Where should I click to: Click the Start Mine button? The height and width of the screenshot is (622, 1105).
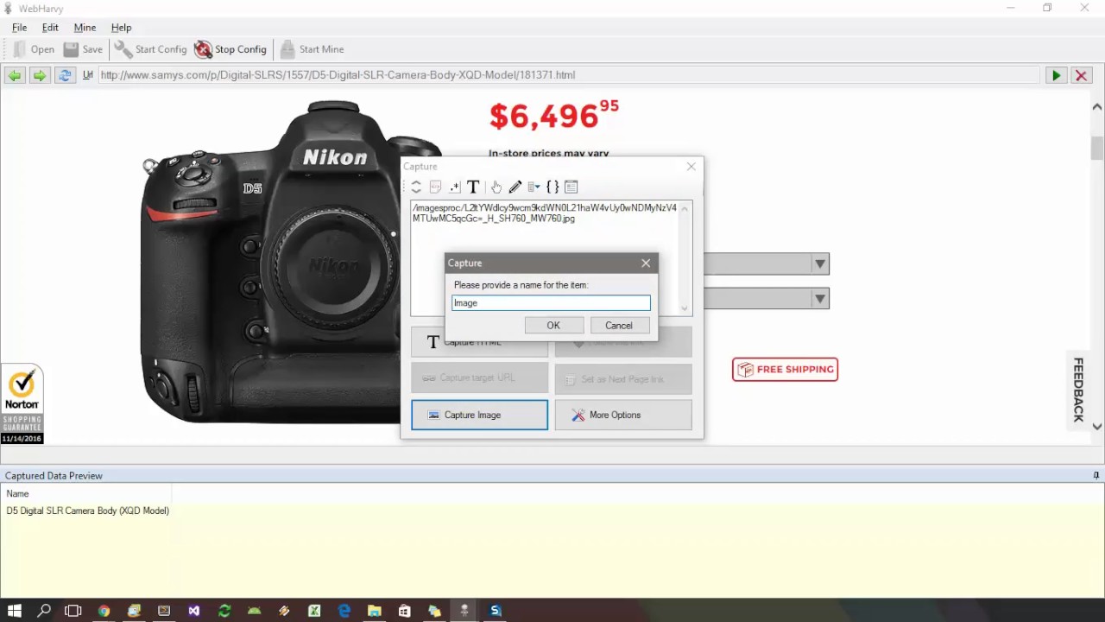312,49
